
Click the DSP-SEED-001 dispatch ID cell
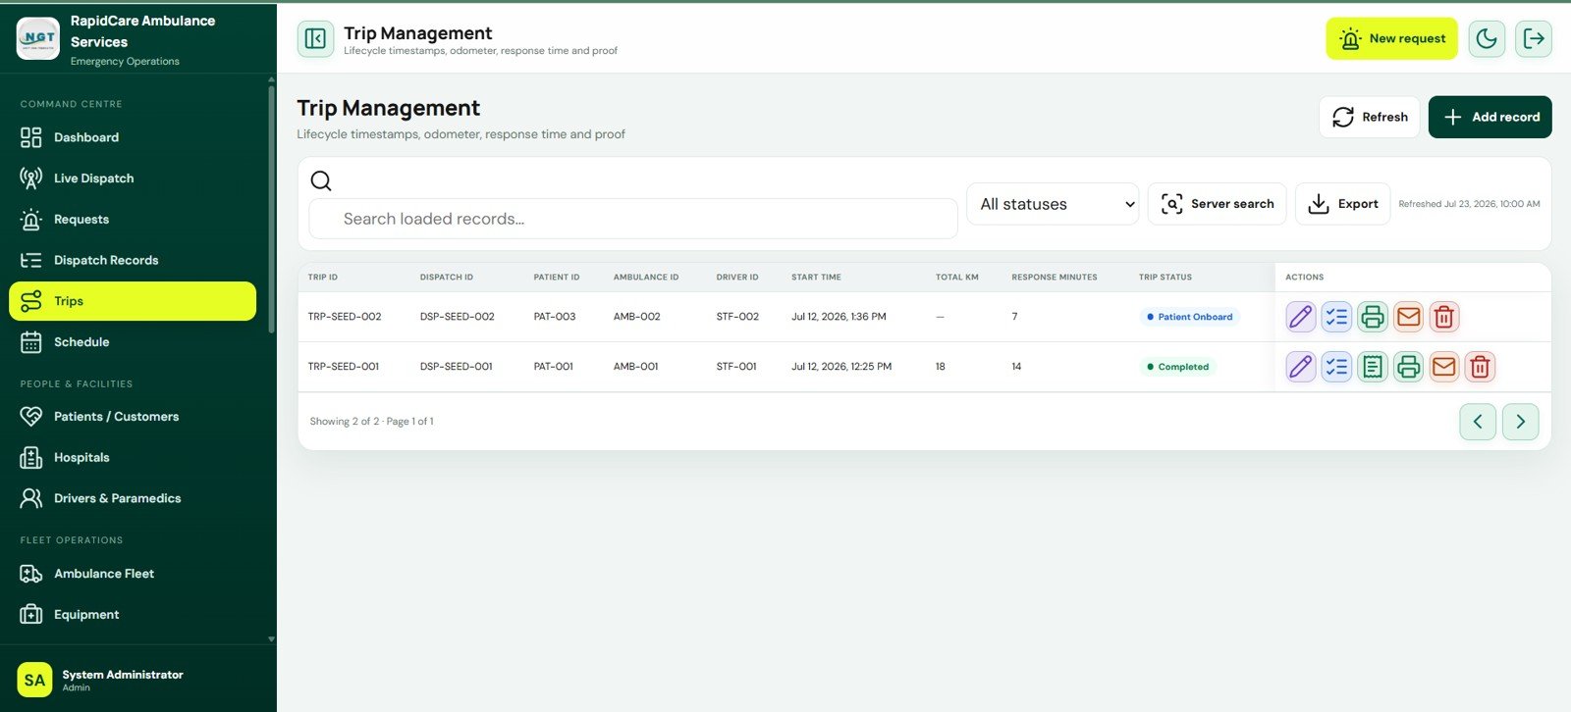tap(457, 367)
